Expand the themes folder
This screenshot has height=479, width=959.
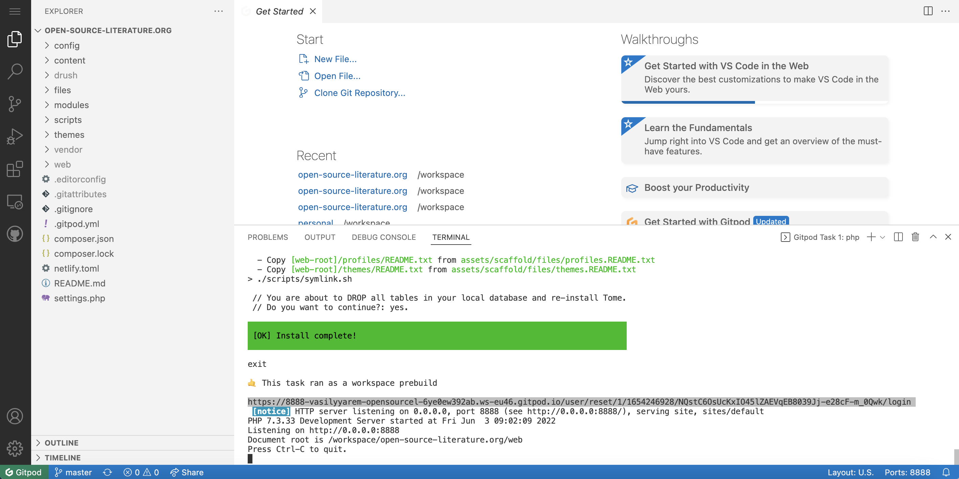(133, 134)
